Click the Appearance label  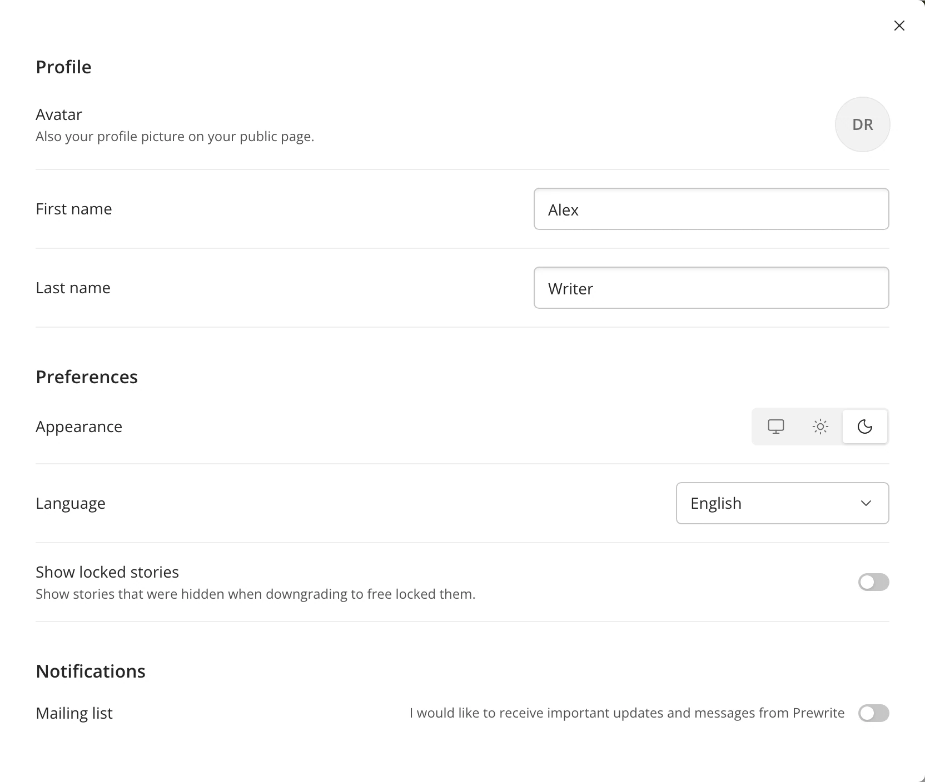pyautogui.click(x=79, y=427)
